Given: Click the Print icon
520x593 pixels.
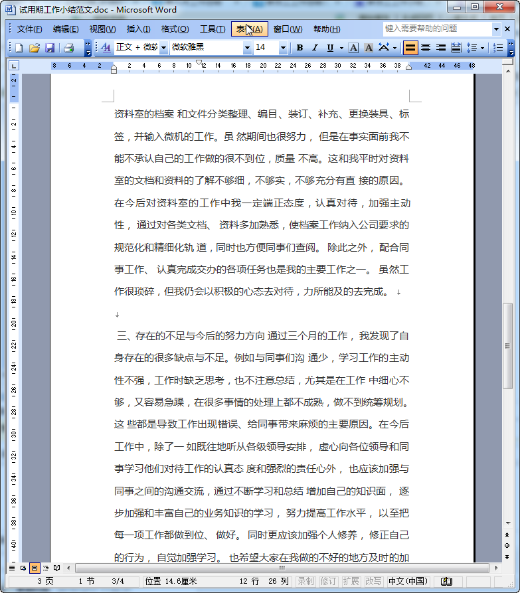Looking at the screenshot, I should (x=68, y=48).
